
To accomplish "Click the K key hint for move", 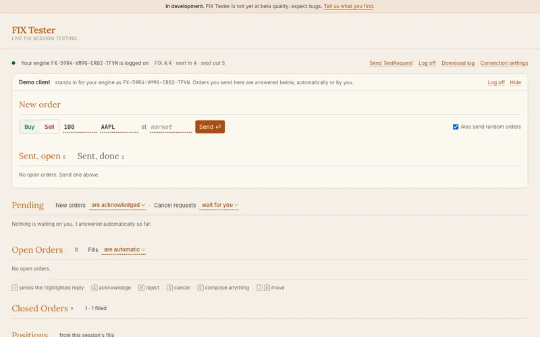I will tap(267, 288).
